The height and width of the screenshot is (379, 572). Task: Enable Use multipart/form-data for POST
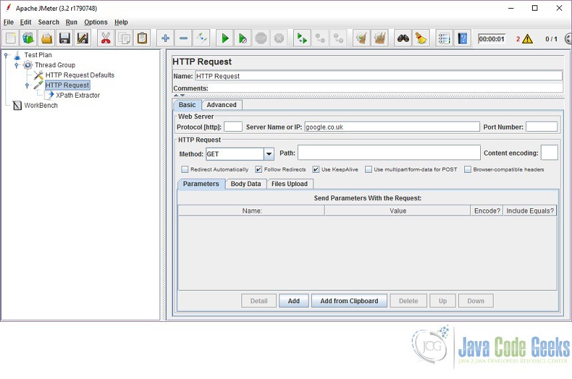(x=368, y=170)
